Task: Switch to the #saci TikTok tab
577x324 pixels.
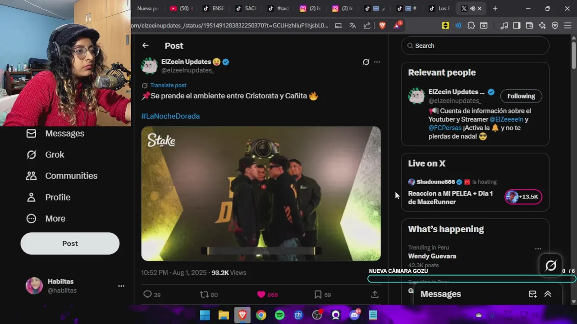Action: pos(279,9)
